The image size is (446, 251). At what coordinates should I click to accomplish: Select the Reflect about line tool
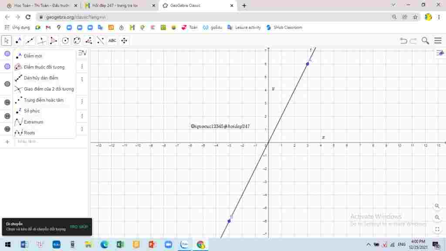pyautogui.click(x=101, y=41)
